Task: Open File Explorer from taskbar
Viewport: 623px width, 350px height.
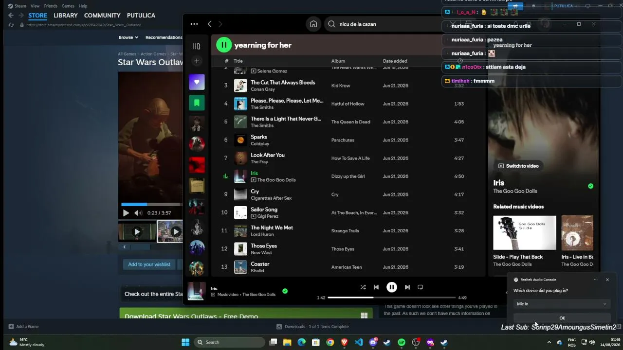Action: [287, 342]
